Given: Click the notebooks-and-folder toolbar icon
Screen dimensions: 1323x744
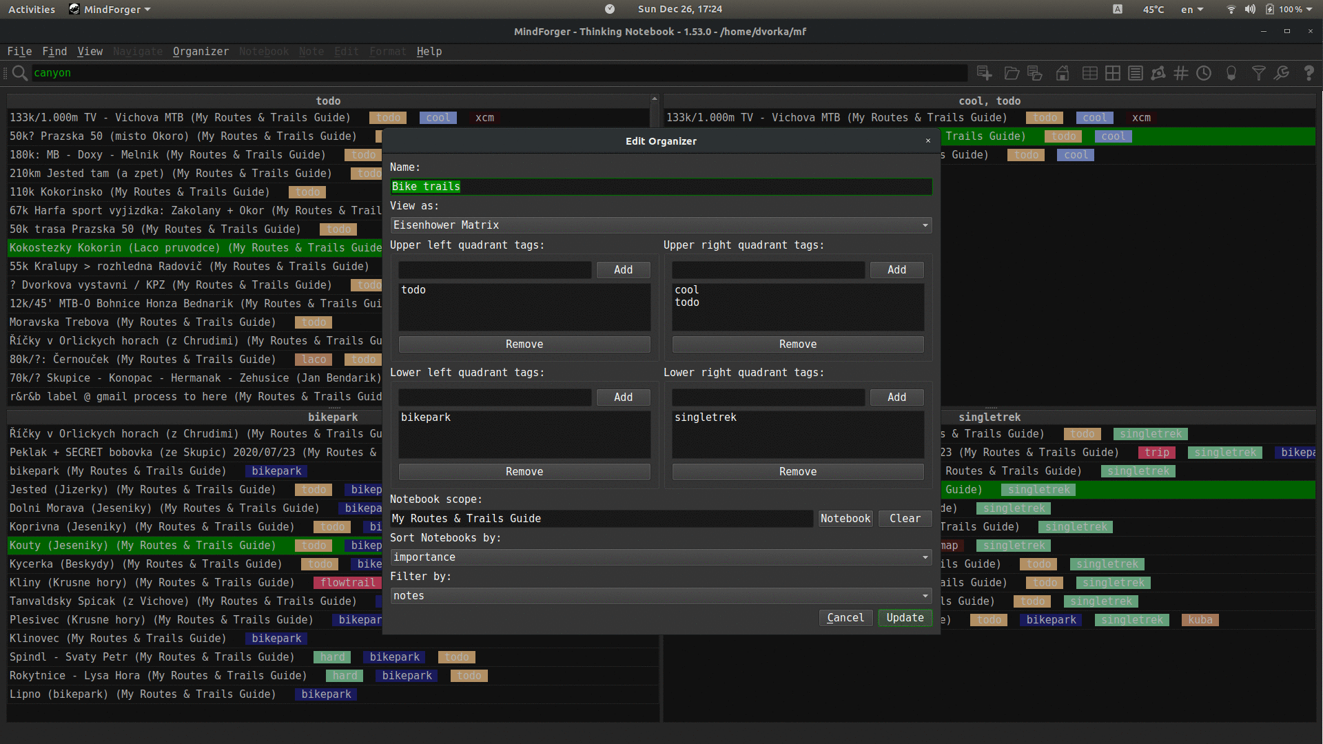Looking at the screenshot, I should click(x=1034, y=73).
